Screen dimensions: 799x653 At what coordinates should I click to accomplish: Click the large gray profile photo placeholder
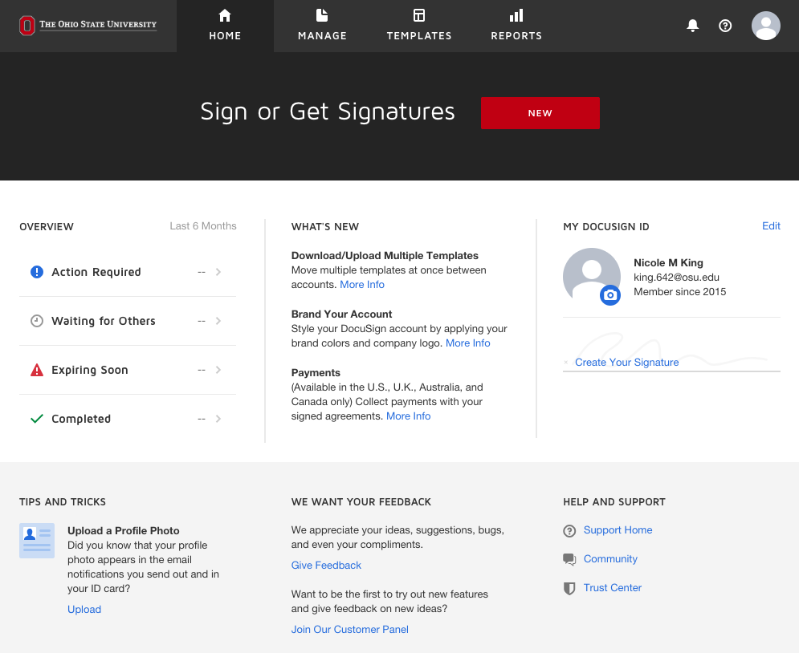tap(592, 275)
